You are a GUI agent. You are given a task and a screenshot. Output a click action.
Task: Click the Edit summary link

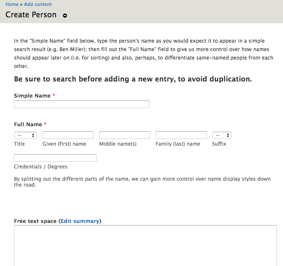(x=80, y=221)
